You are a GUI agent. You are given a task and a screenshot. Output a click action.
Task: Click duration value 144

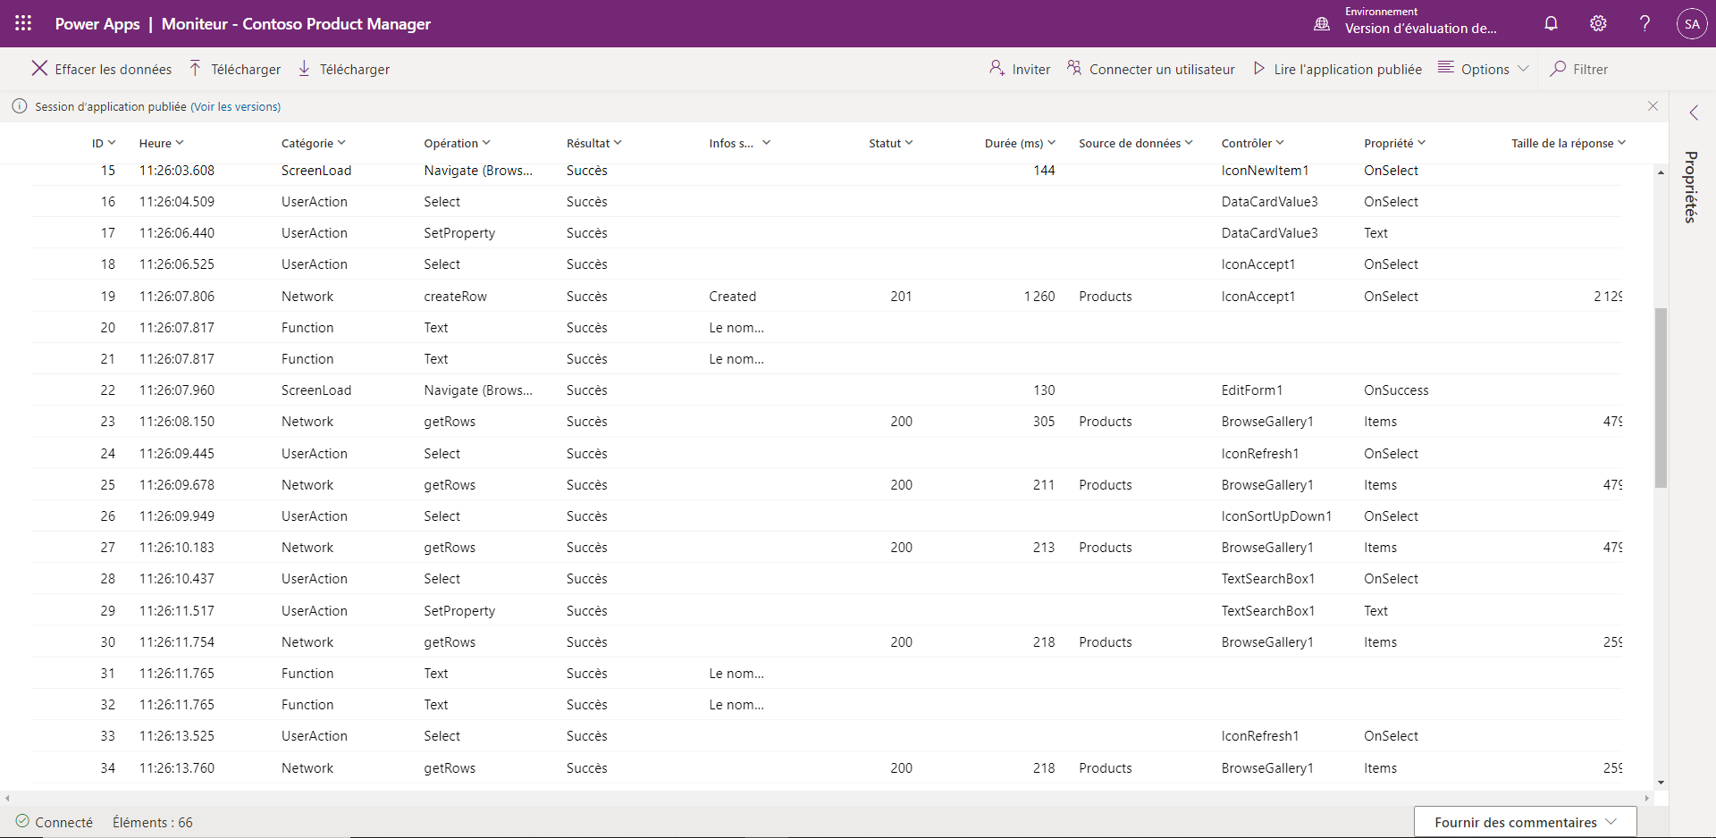pos(1044,171)
